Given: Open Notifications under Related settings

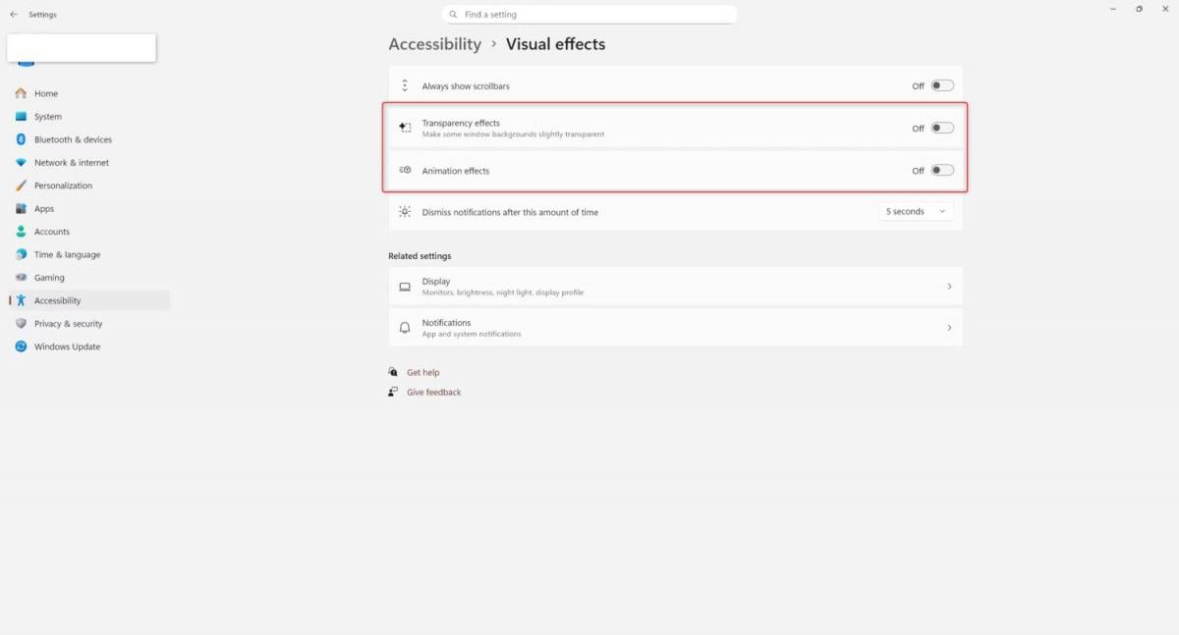Looking at the screenshot, I should tap(675, 327).
